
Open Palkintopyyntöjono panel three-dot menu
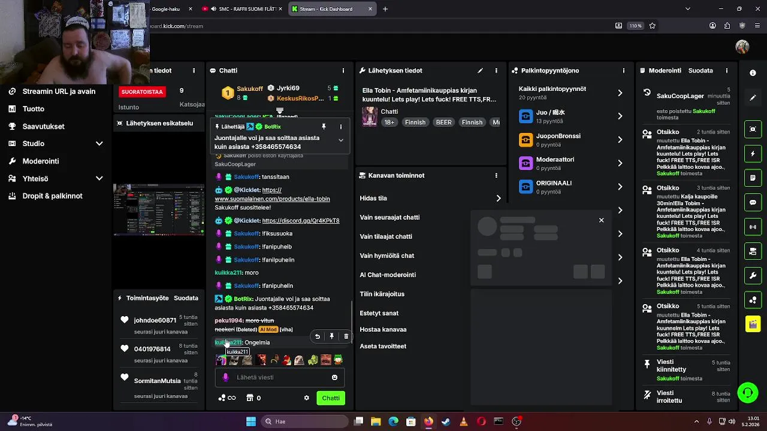[x=624, y=71]
